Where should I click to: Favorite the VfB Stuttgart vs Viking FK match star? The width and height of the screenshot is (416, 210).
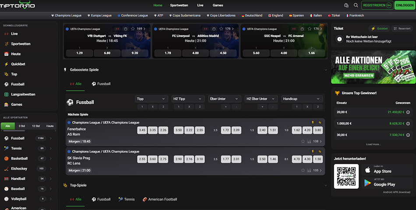coord(133,28)
